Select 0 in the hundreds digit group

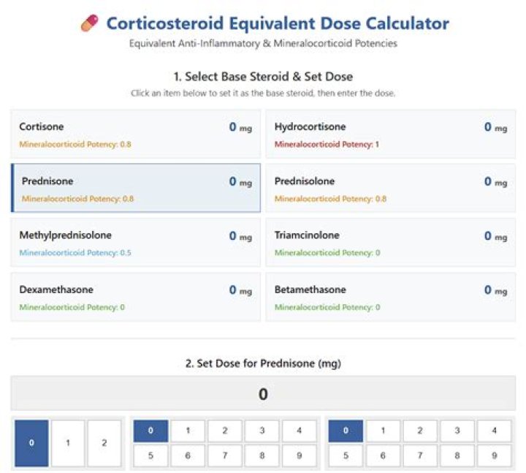(x=31, y=443)
